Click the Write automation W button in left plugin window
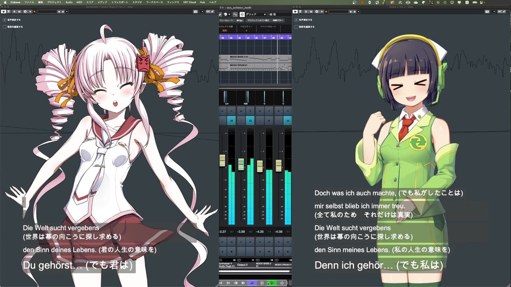Image resolution: width=511 pixels, height=287 pixels. pyautogui.click(x=20, y=11)
